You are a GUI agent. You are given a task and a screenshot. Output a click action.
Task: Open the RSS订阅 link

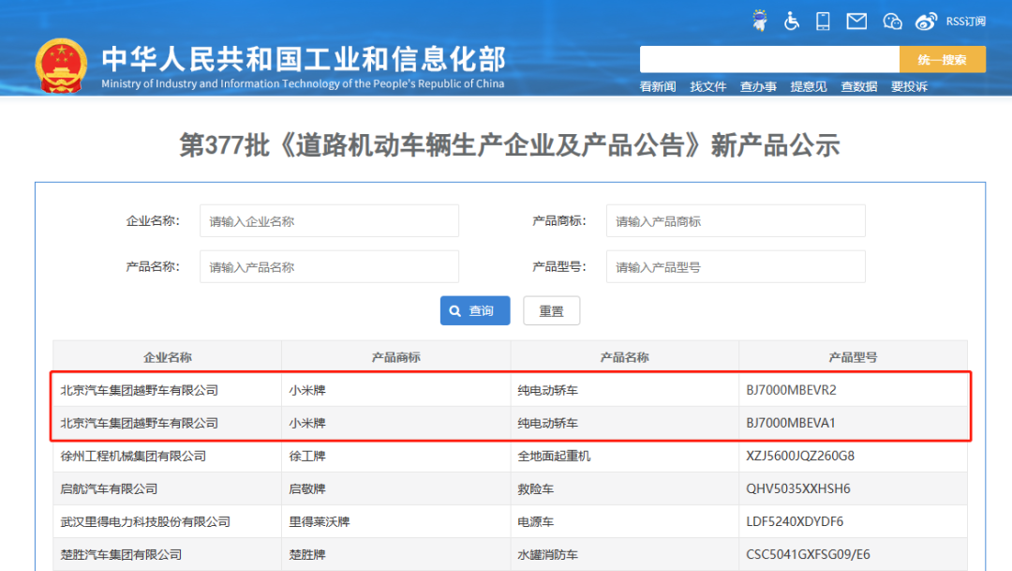965,21
